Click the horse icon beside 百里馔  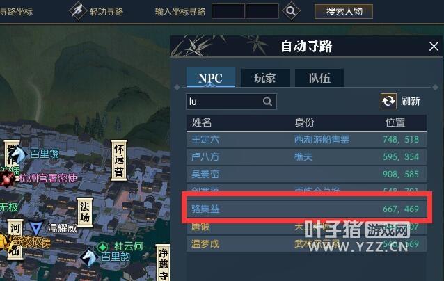point(17,154)
